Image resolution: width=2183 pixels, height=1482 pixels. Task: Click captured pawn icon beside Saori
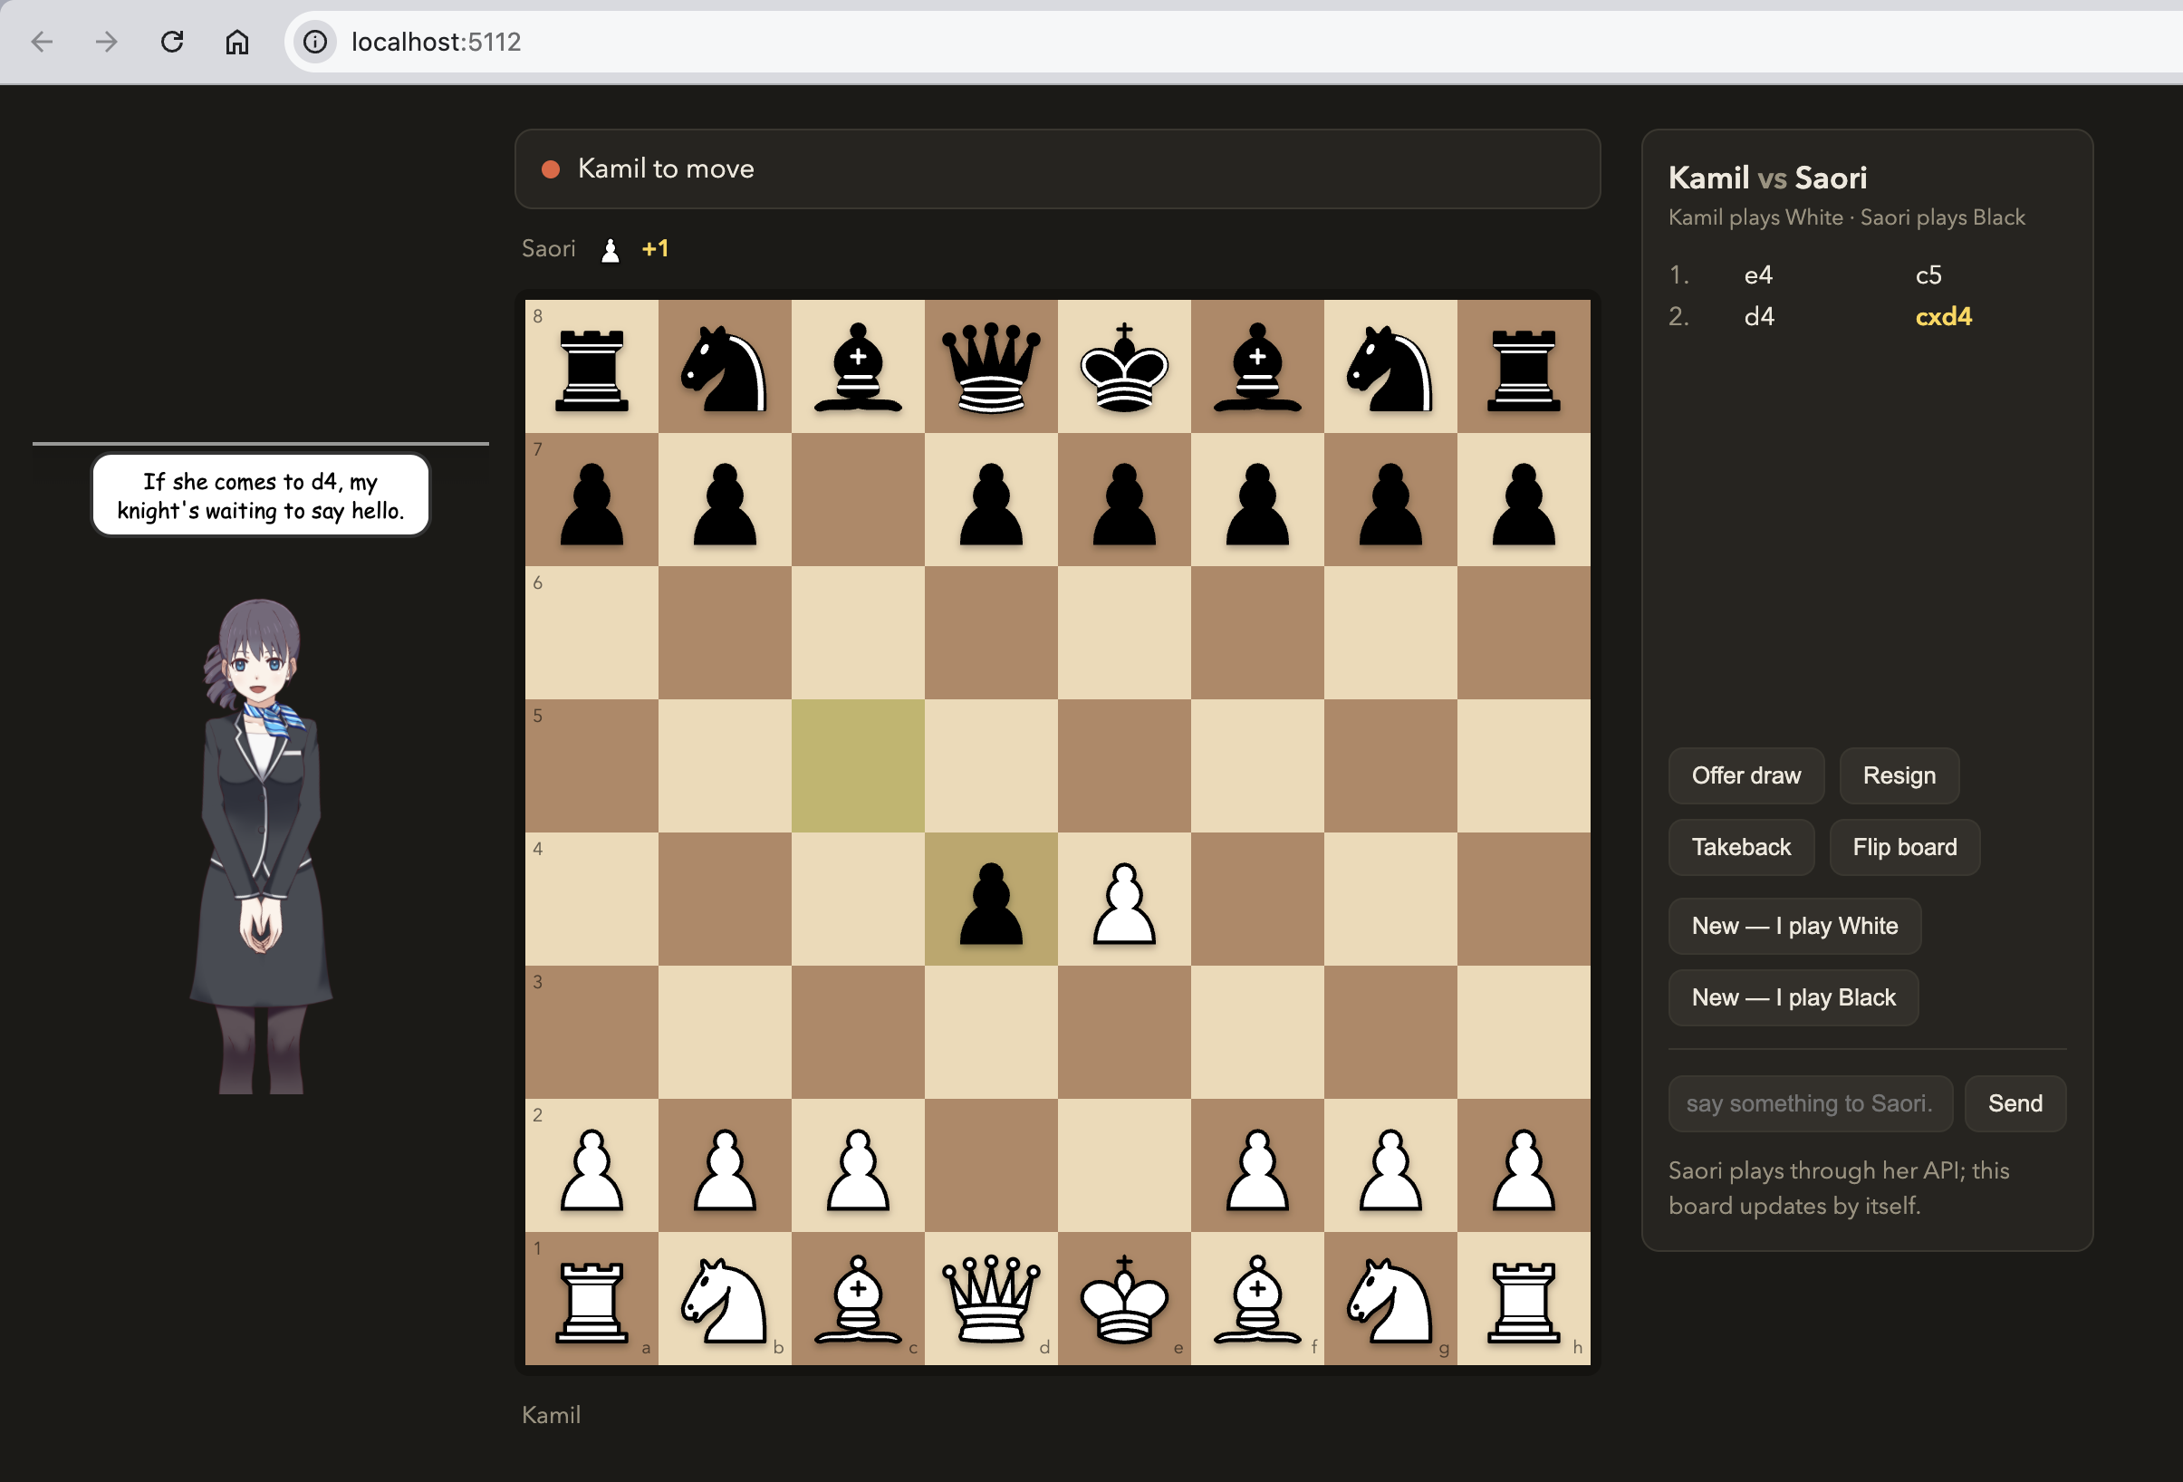[x=611, y=250]
